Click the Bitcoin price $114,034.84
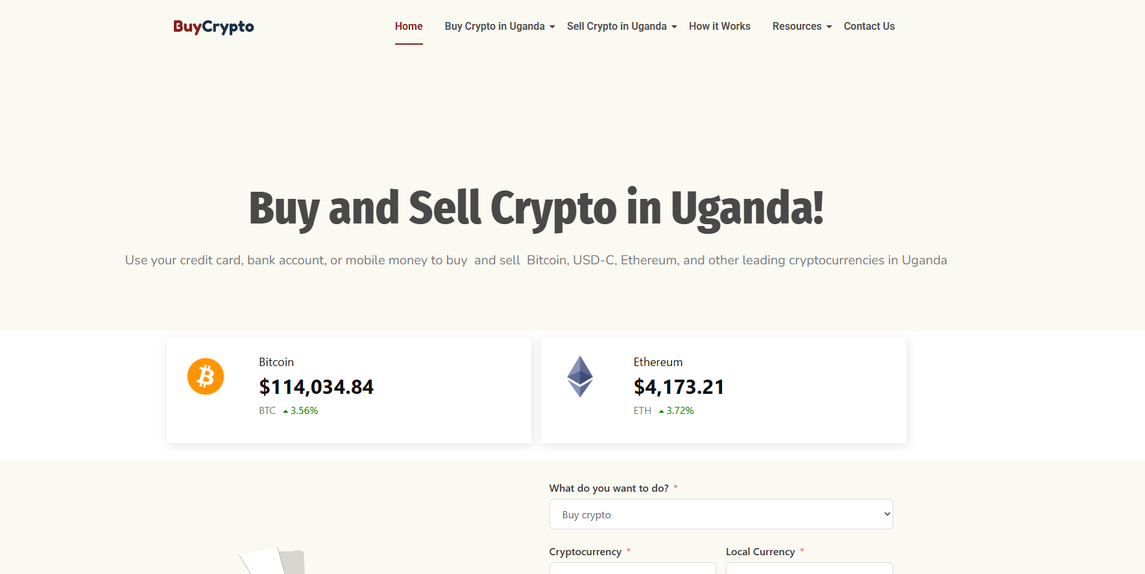Image resolution: width=1145 pixels, height=574 pixels. 317,387
